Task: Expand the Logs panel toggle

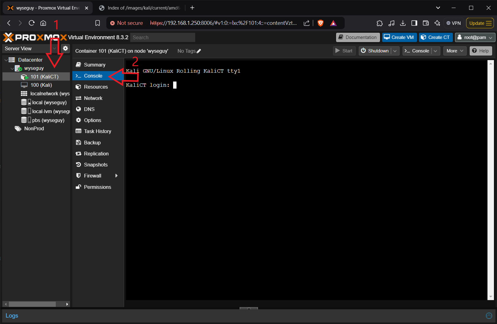Action: click(489, 316)
